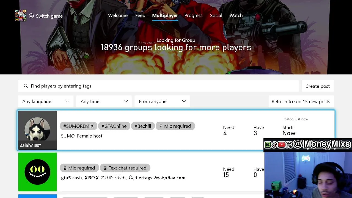
Task: Click Mic required tag on gta5 cash post
Action: coord(79,168)
